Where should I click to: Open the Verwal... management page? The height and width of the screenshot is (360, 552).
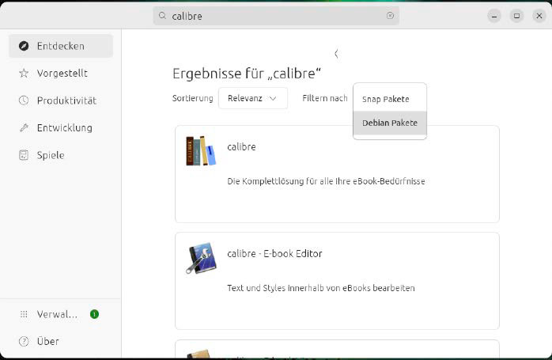pyautogui.click(x=61, y=314)
